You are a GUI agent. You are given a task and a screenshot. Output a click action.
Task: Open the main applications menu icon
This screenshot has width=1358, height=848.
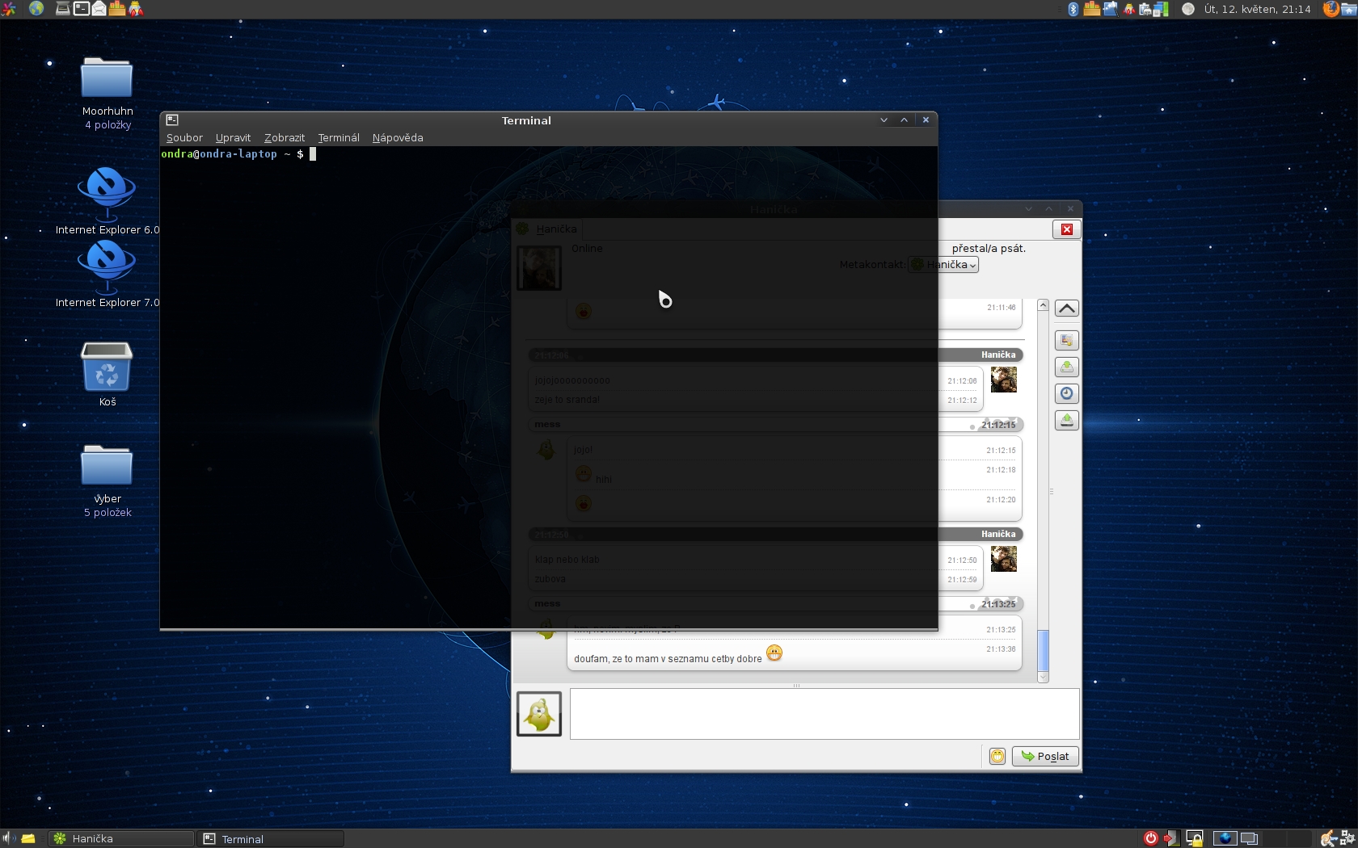(x=9, y=9)
